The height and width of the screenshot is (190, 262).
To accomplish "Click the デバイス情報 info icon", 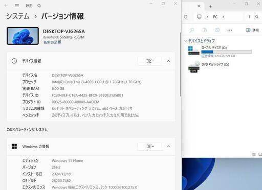I will [x=14, y=61].
